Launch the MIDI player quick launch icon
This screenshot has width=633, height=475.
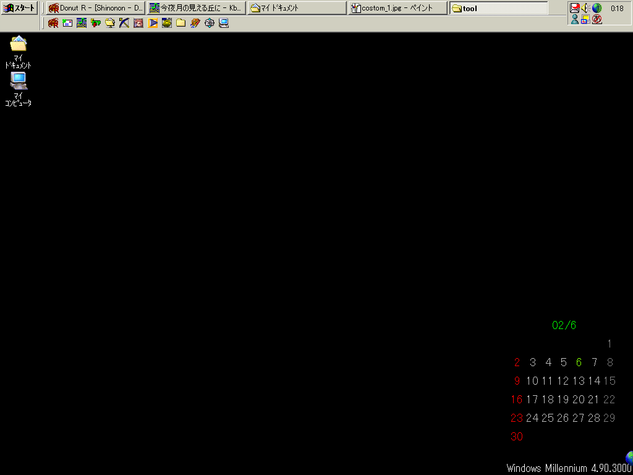tap(82, 23)
